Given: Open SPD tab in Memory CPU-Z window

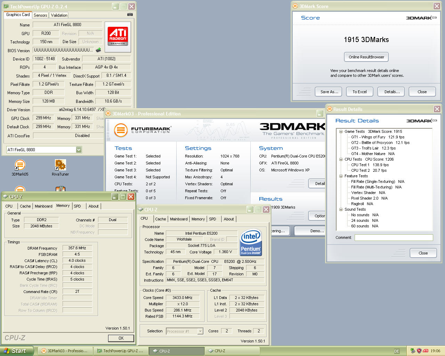Looking at the screenshot, I should coord(78,206).
